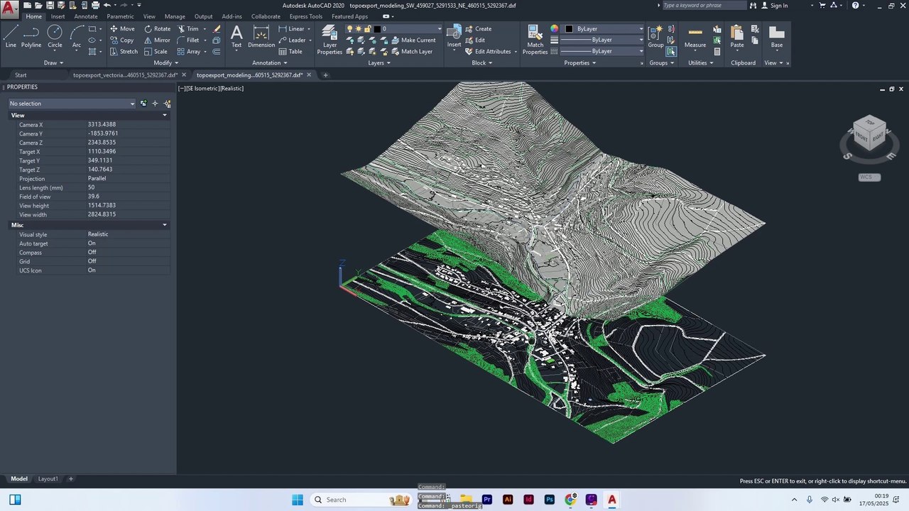Image resolution: width=909 pixels, height=511 pixels.
Task: Choose the Circle tool
Action: (x=55, y=37)
